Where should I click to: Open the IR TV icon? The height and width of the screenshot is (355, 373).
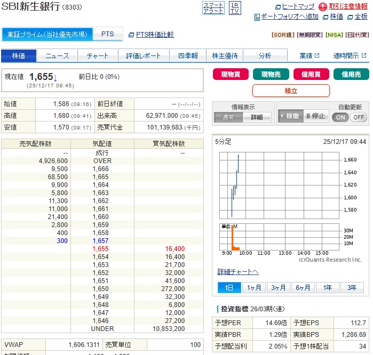coord(235,7)
